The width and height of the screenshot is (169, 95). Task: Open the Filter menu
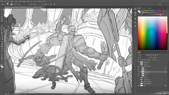pyautogui.click(x=28, y=2)
